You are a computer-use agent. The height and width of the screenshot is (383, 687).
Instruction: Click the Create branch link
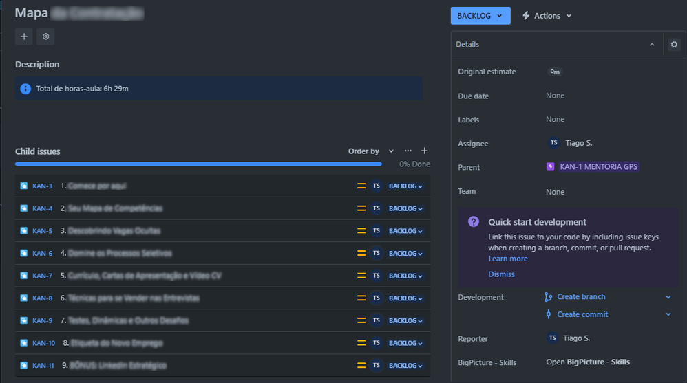pos(581,297)
